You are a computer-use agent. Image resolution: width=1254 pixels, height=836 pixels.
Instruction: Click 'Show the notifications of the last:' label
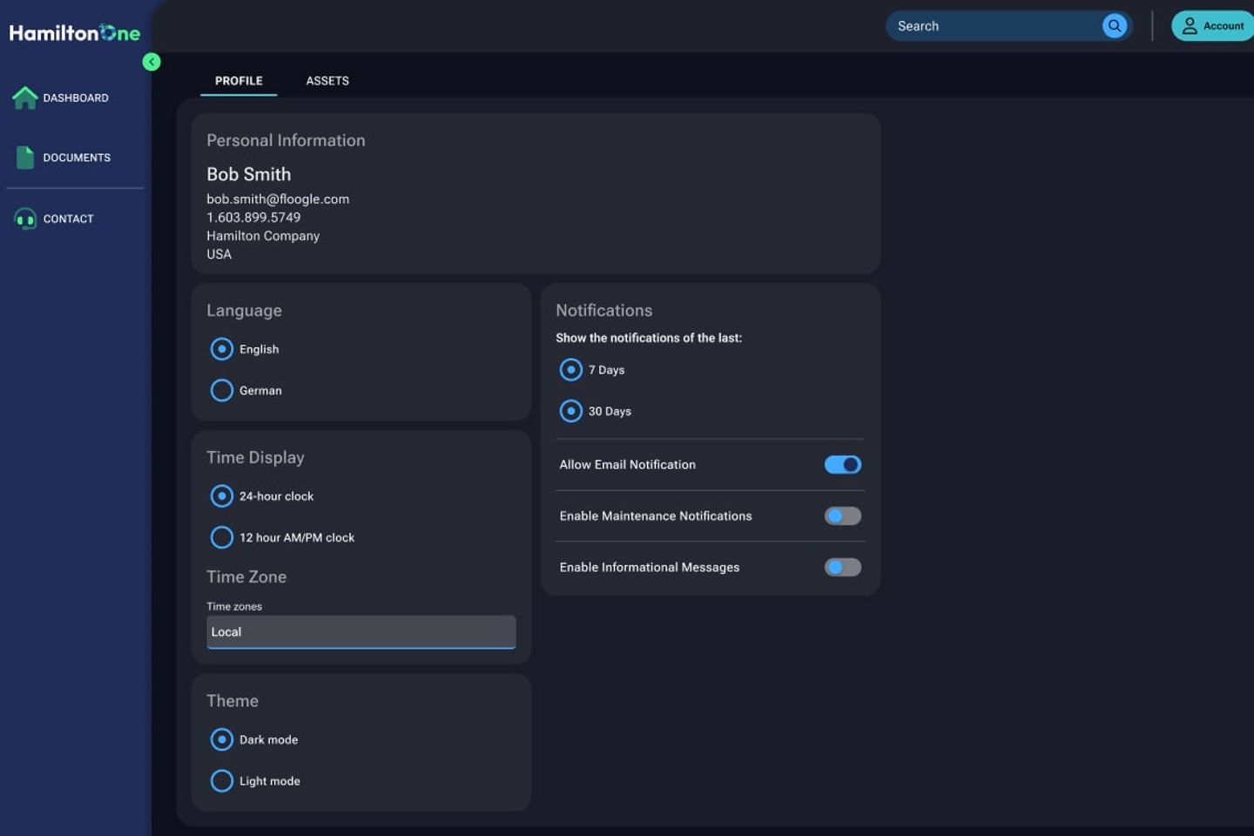[x=649, y=338]
